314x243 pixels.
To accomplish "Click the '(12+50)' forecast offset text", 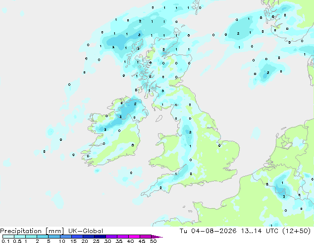I will click(296, 231).
